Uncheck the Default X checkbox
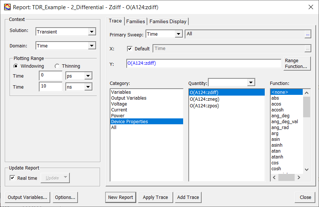 (x=130, y=49)
